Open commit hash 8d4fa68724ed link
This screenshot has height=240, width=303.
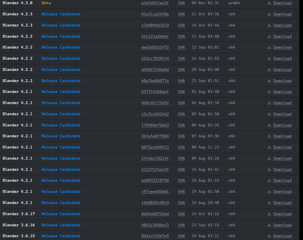155,214
